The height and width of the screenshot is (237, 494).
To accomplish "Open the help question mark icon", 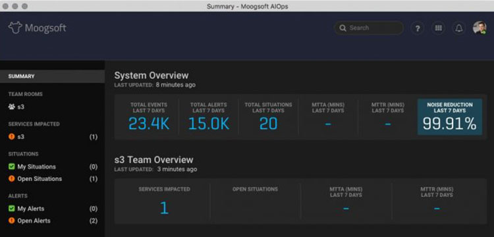I will pyautogui.click(x=417, y=28).
